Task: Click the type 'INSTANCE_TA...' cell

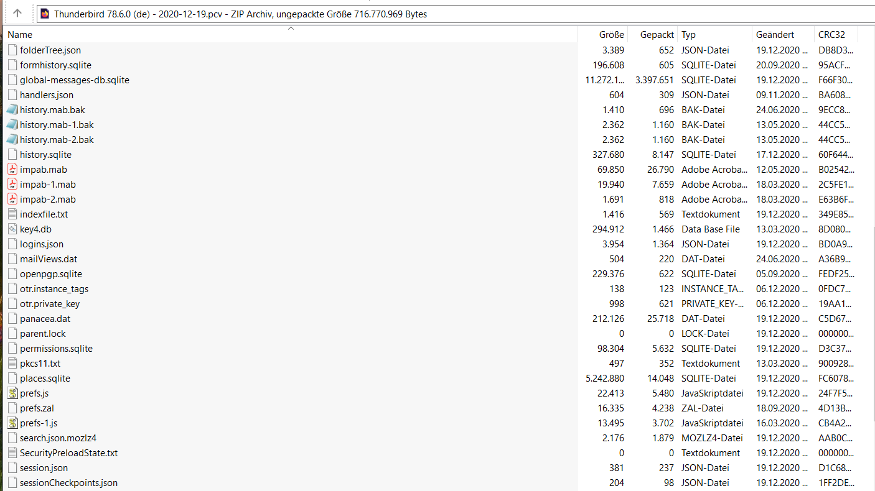Action: pyautogui.click(x=713, y=289)
